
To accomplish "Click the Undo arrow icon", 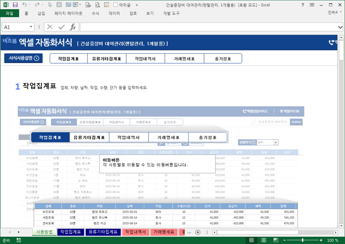I will point(25,5).
